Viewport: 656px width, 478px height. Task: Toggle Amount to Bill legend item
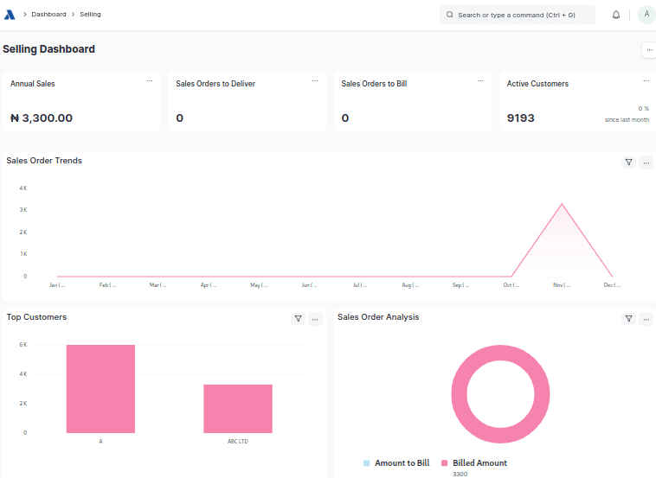pos(396,463)
